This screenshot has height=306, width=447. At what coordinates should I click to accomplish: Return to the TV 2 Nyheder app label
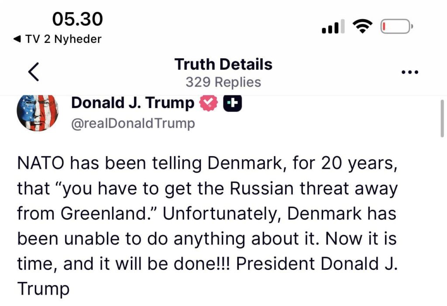(x=63, y=39)
